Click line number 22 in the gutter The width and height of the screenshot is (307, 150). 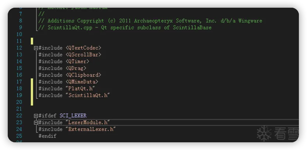click(19, 115)
